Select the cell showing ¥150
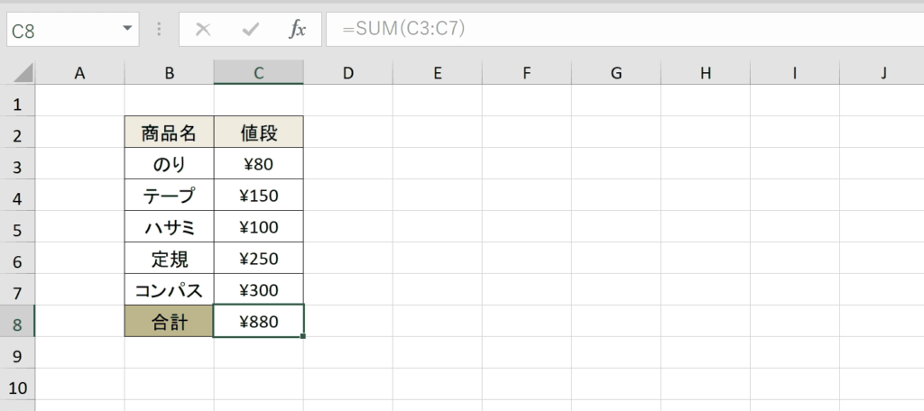 [x=259, y=195]
